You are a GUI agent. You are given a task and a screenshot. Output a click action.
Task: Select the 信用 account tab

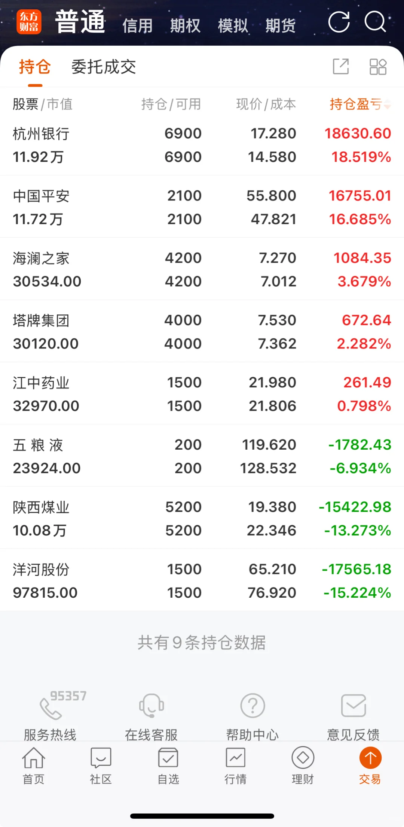pos(137,26)
